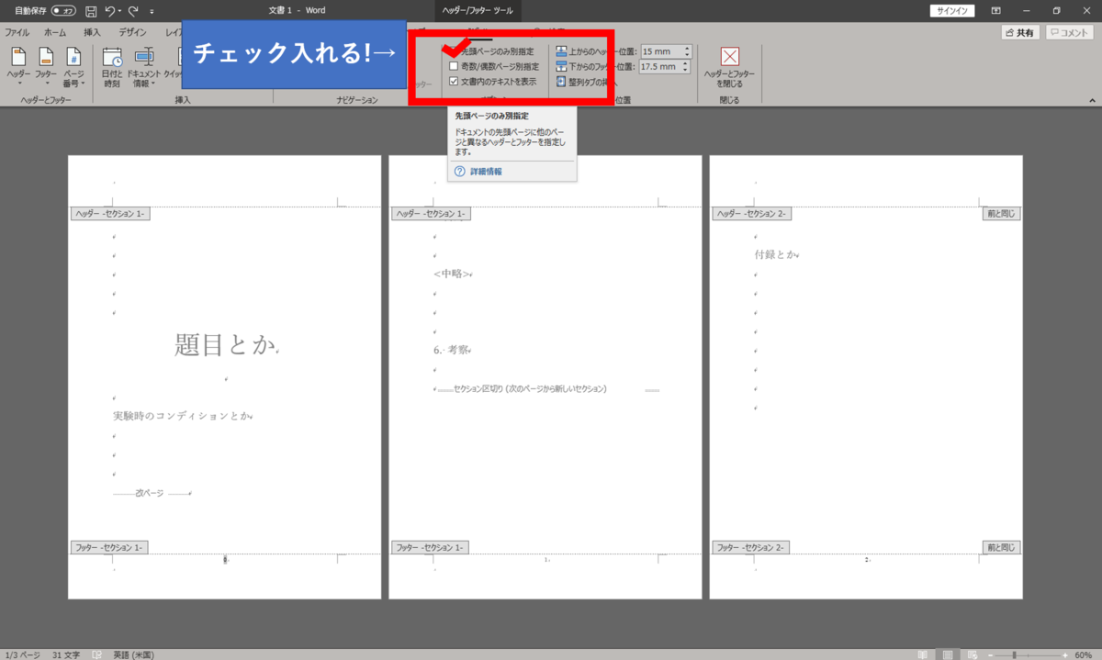This screenshot has width=1102, height=660.
Task: Click ヘッダー -セクション 1- label on first page
Action: tap(108, 214)
